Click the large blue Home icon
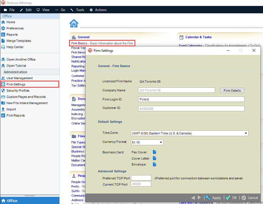This screenshot has width=263, height=204. [x=74, y=23]
